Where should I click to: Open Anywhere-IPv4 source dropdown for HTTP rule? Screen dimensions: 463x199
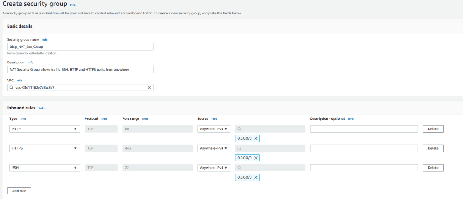click(214, 129)
